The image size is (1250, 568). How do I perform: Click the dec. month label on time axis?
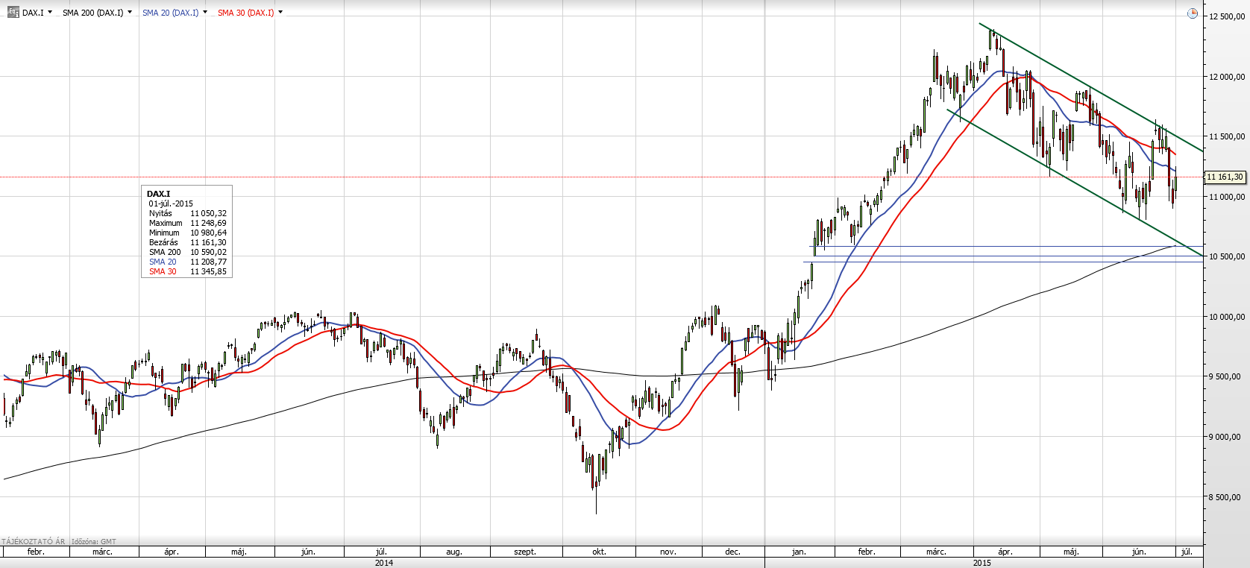(732, 552)
